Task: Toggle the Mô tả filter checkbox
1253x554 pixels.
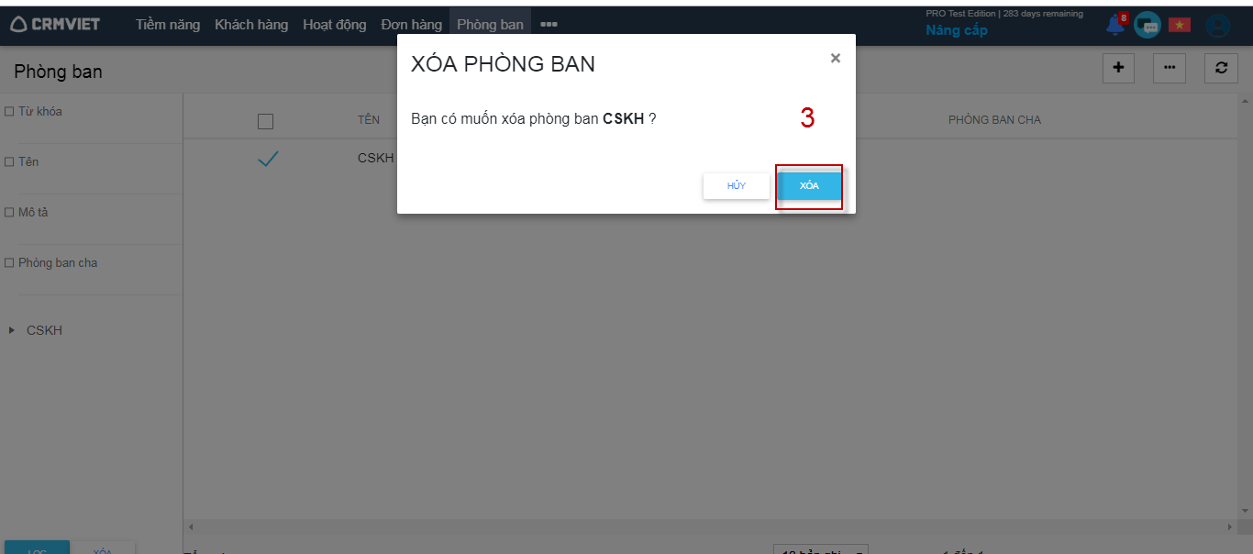Action: pos(9,213)
